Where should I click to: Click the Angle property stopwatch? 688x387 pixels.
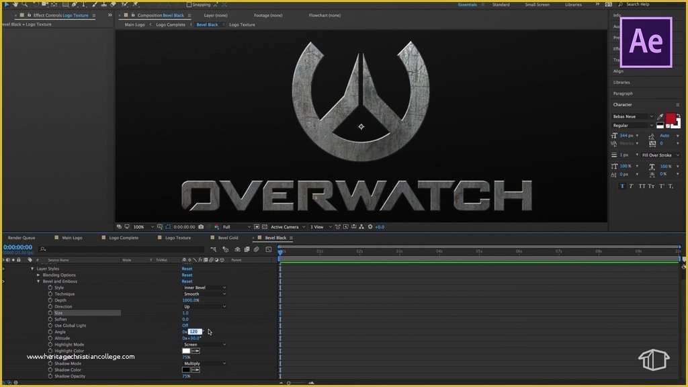(x=50, y=332)
